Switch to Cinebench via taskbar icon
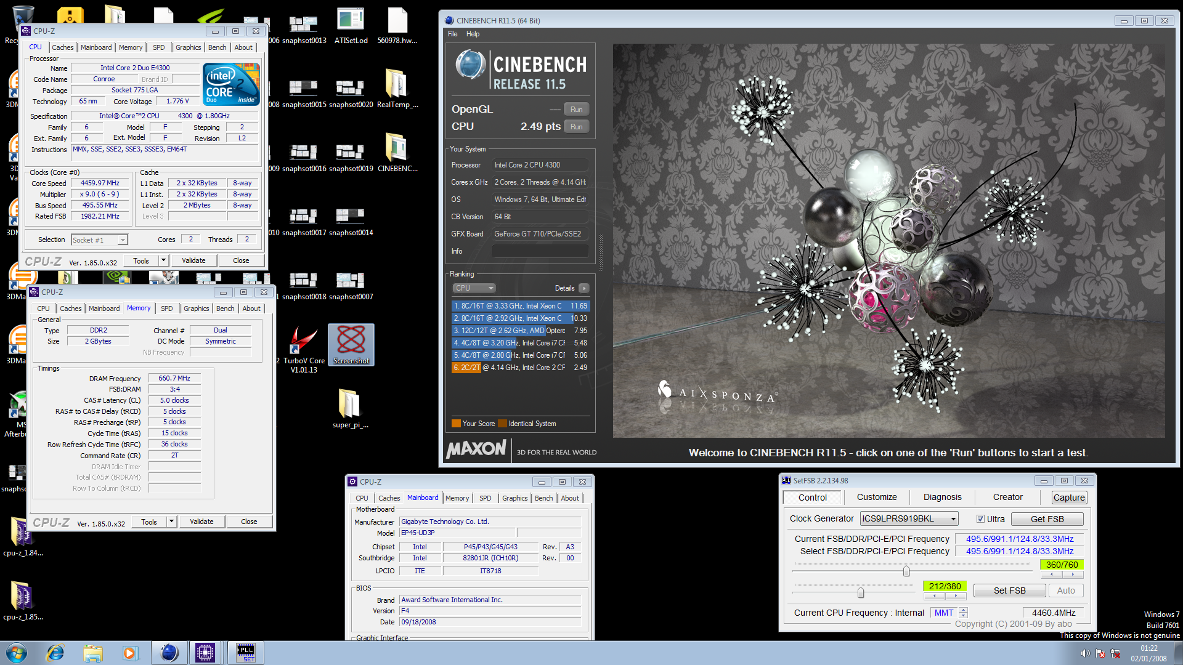This screenshot has height=665, width=1183. (169, 653)
